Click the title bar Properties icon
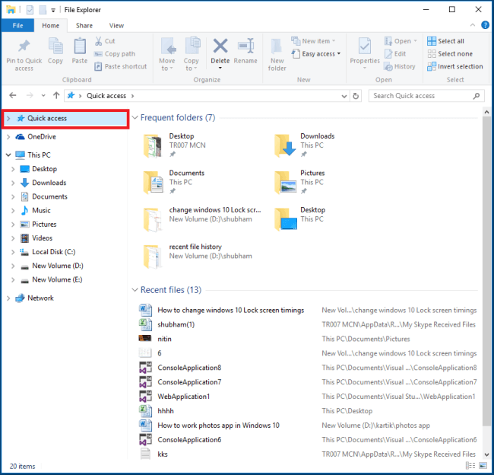This screenshot has height=475, width=494. 30,10
